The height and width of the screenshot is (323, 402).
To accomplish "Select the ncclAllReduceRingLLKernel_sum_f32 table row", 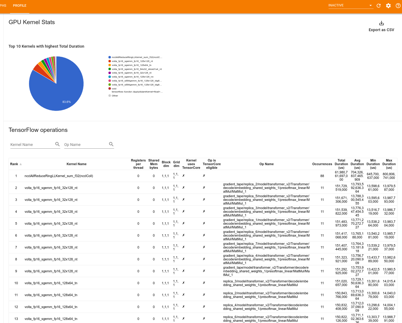I will coord(59,176).
